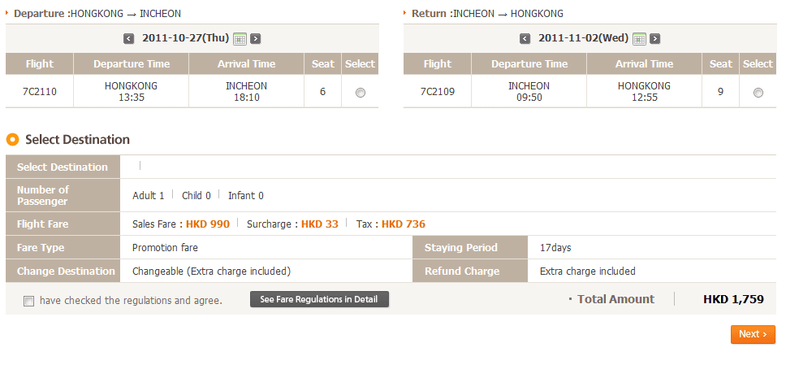The width and height of the screenshot is (786, 365).
Task: Go to previous departure date
Action: click(x=128, y=38)
